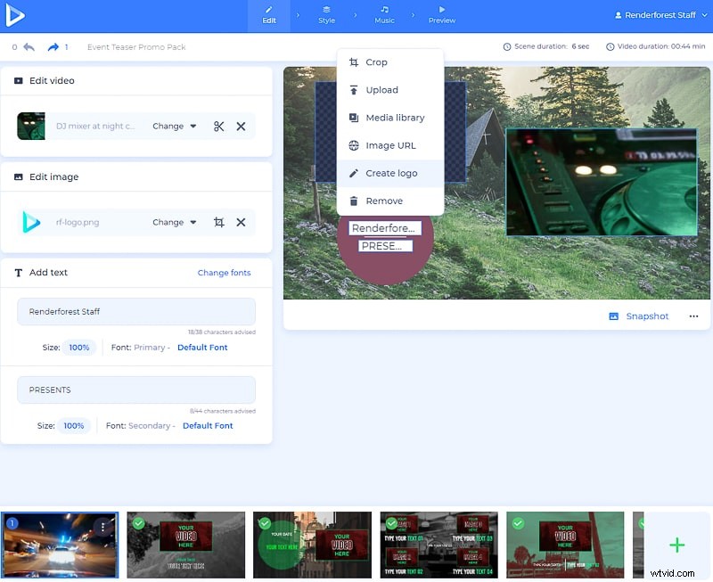Viewport: 713px width, 582px height.
Task: Crop rf-logo.png using the crop icon
Action: click(x=218, y=223)
